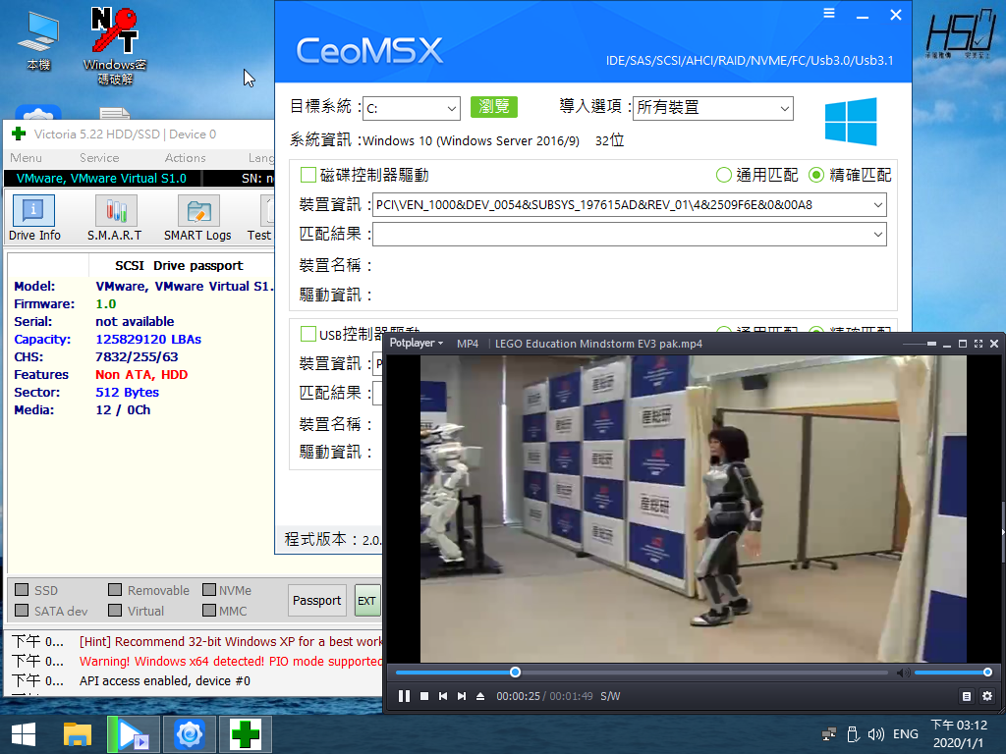Select 精確匹配 radio for disk controller
Viewport: 1006px width, 754px height.
(x=816, y=175)
